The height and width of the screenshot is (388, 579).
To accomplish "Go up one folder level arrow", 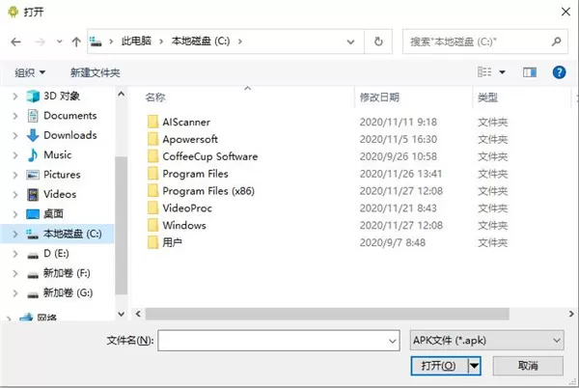I will pyautogui.click(x=76, y=42).
